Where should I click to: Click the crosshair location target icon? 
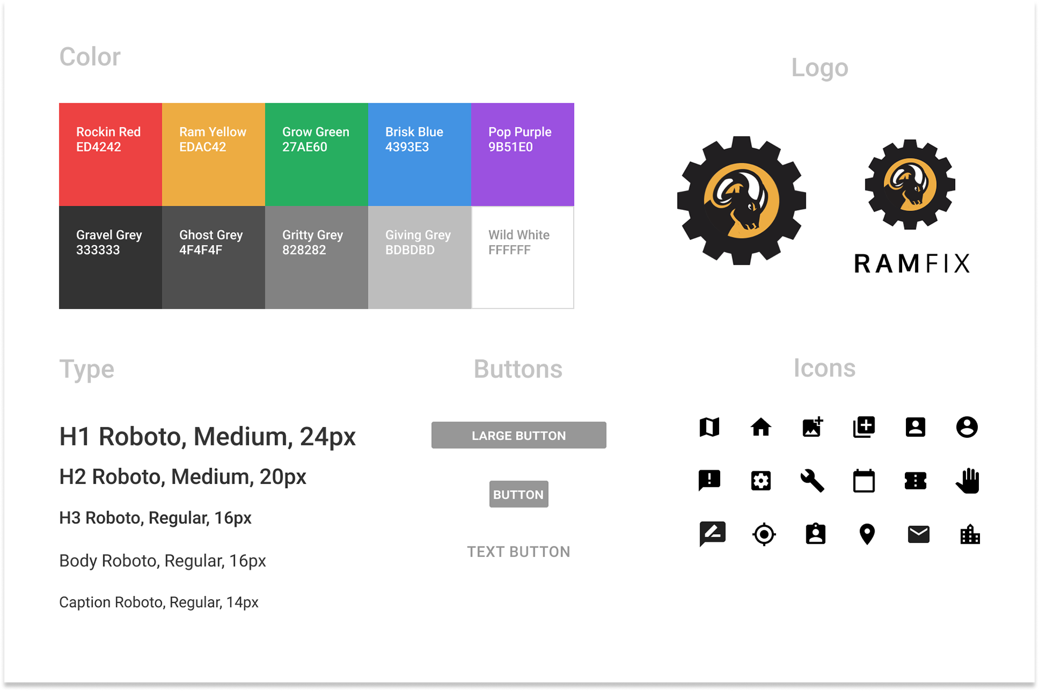tap(764, 535)
